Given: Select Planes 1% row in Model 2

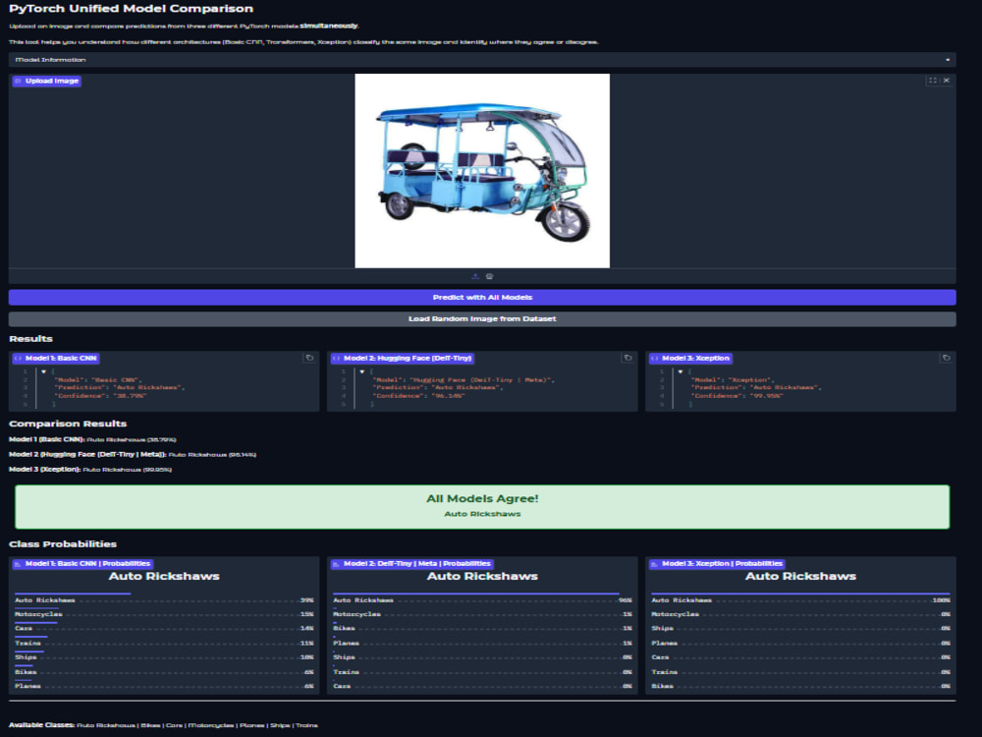Looking at the screenshot, I should click(x=482, y=641).
